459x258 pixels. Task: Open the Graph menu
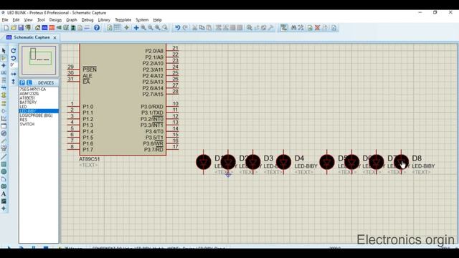point(72,20)
